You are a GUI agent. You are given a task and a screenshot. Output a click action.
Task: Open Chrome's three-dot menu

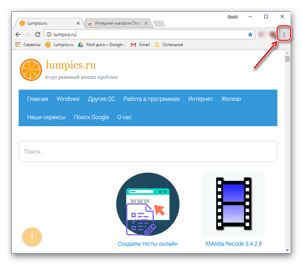[x=284, y=34]
